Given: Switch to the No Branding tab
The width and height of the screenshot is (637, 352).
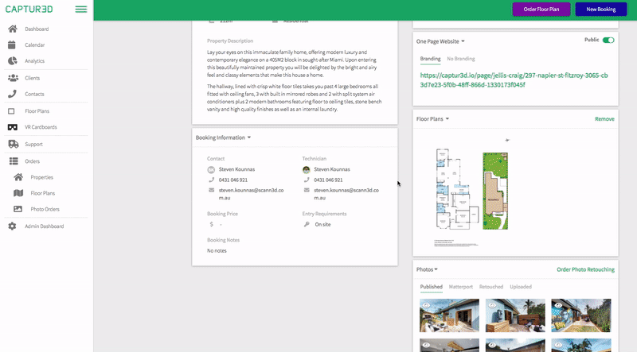Looking at the screenshot, I should click(x=461, y=59).
